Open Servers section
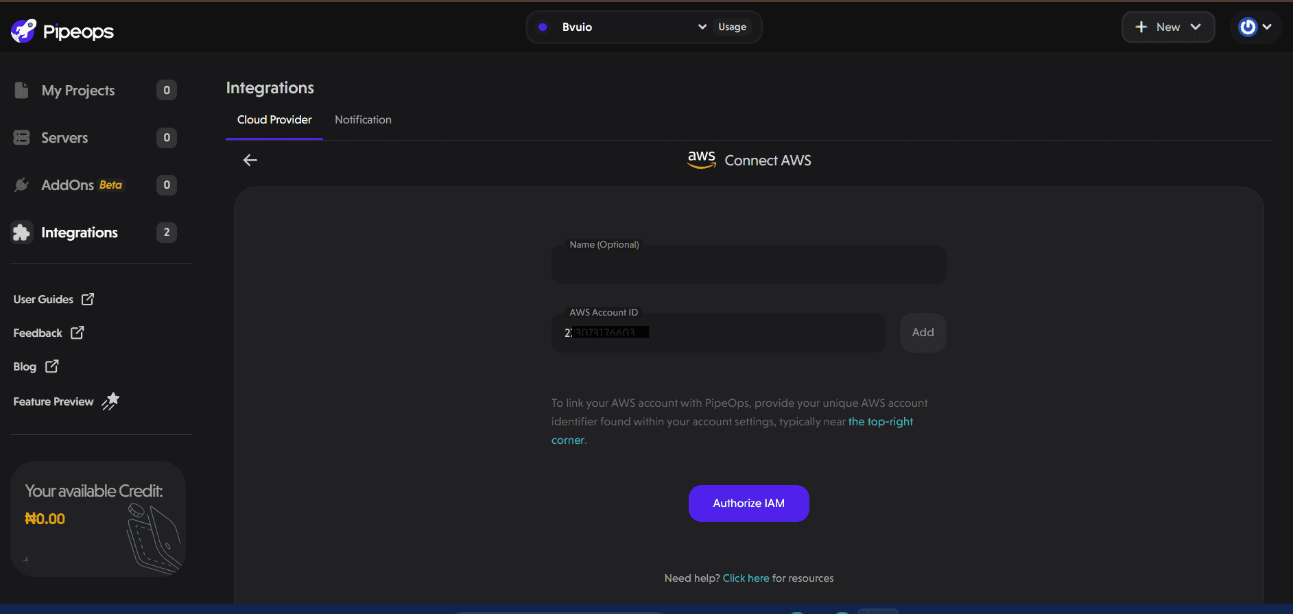The width and height of the screenshot is (1293, 614). coord(64,138)
